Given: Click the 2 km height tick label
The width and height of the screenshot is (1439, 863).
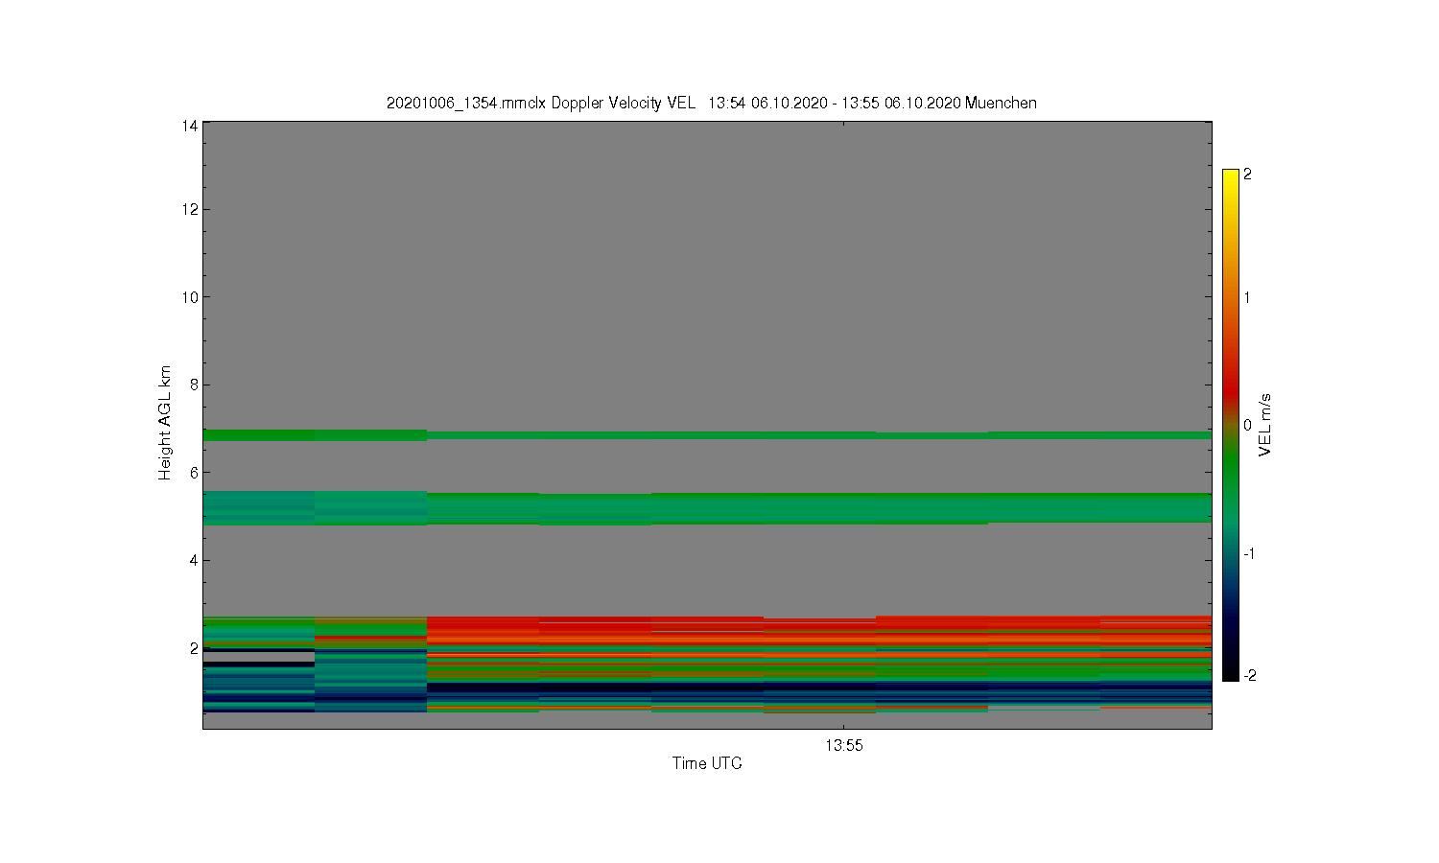Looking at the screenshot, I should [x=194, y=649].
